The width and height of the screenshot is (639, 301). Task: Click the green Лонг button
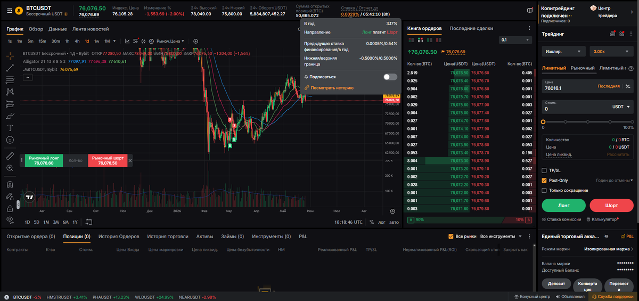point(564,205)
